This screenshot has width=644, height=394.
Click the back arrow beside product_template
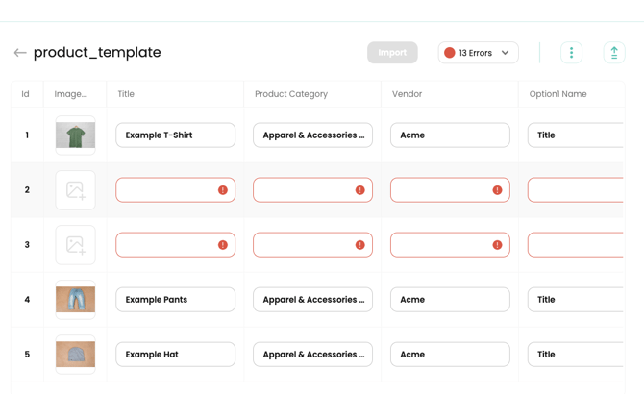pos(19,53)
